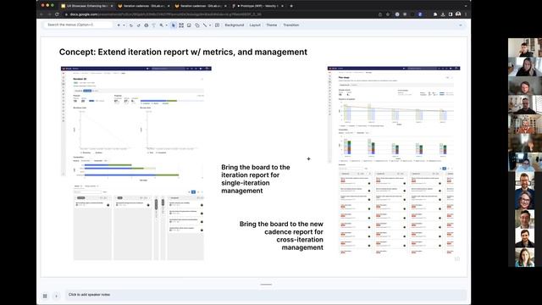This screenshot has width=542, height=305.
Task: Select the right cadence report screenshot image
Action: [x=394, y=160]
